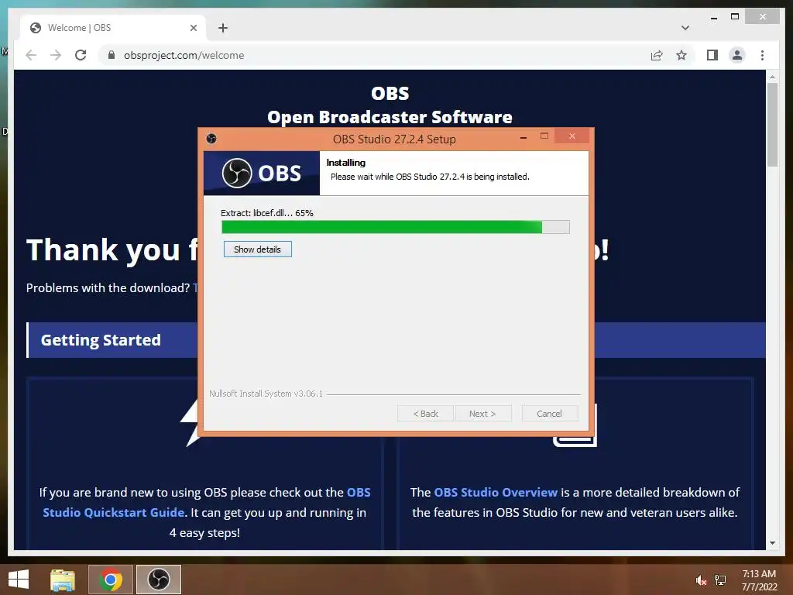Open the OBS Studio Quickstart Guide link
This screenshot has width=793, height=595.
tap(206, 502)
